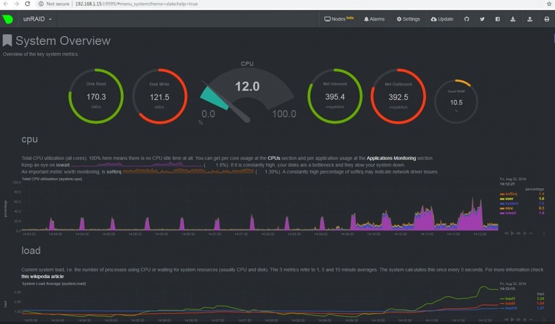Click the print dashboard icon
Screen dimensions: 555x324
(x=547, y=19)
